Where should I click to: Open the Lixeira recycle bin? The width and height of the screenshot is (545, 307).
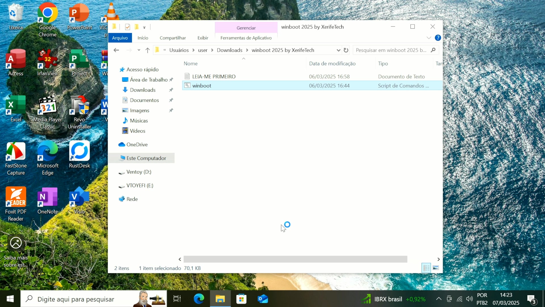click(x=16, y=16)
